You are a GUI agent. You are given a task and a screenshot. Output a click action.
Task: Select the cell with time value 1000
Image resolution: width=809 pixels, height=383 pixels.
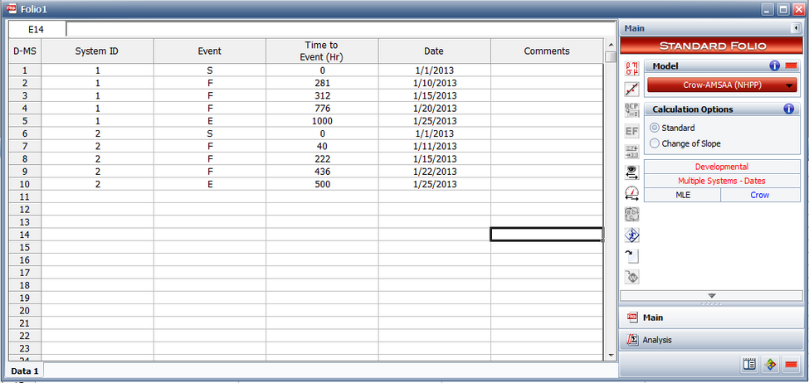[x=322, y=121]
